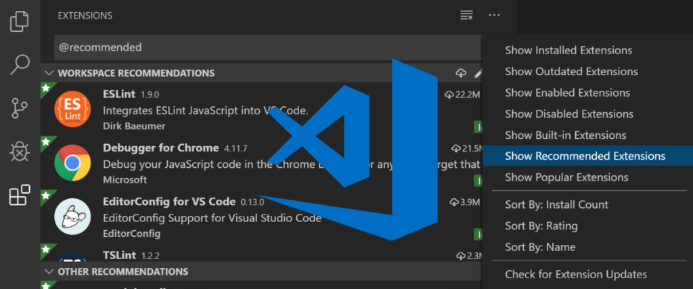Install all workspace recommended extensions cloud icon
693x289 pixels.
pyautogui.click(x=461, y=73)
